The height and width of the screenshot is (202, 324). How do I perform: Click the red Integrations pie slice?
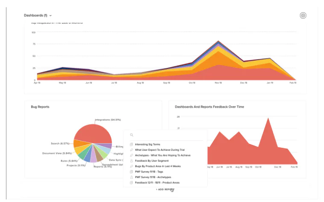click(93, 133)
